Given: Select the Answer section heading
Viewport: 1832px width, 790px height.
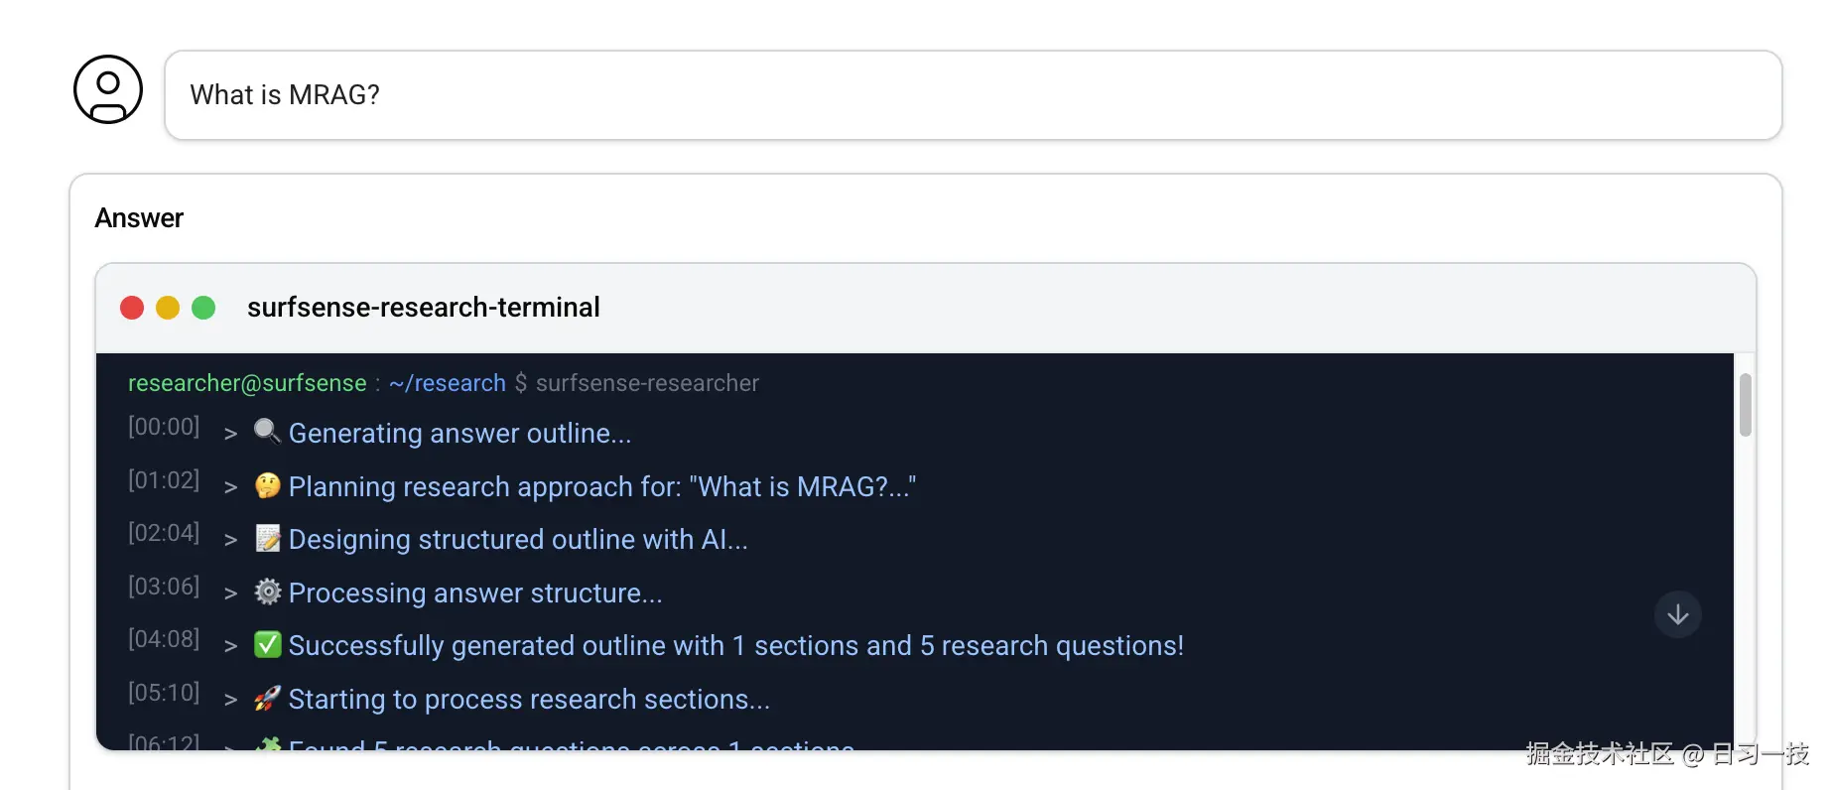Looking at the screenshot, I should pyautogui.click(x=138, y=217).
